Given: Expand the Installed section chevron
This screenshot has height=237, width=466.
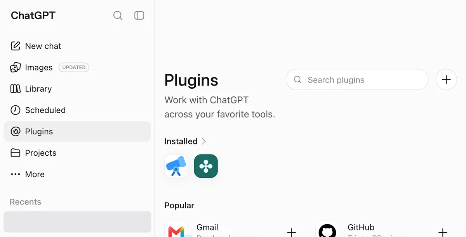Looking at the screenshot, I should 204,141.
